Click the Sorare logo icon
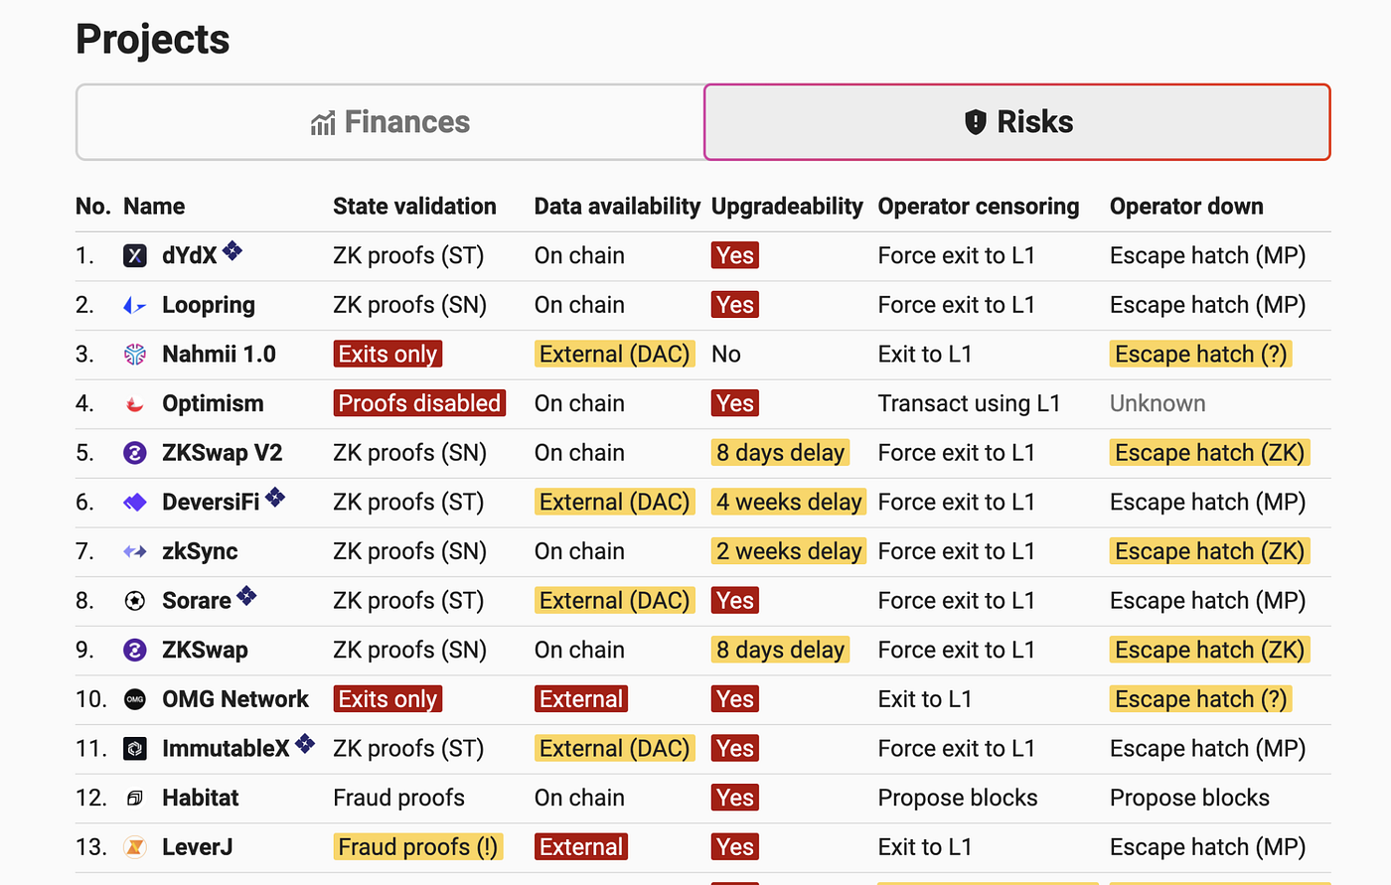Image resolution: width=1391 pixels, height=885 pixels. click(x=135, y=601)
